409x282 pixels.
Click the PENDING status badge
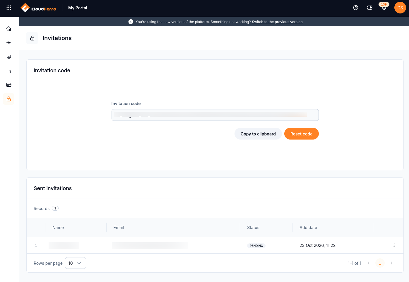pos(256,246)
